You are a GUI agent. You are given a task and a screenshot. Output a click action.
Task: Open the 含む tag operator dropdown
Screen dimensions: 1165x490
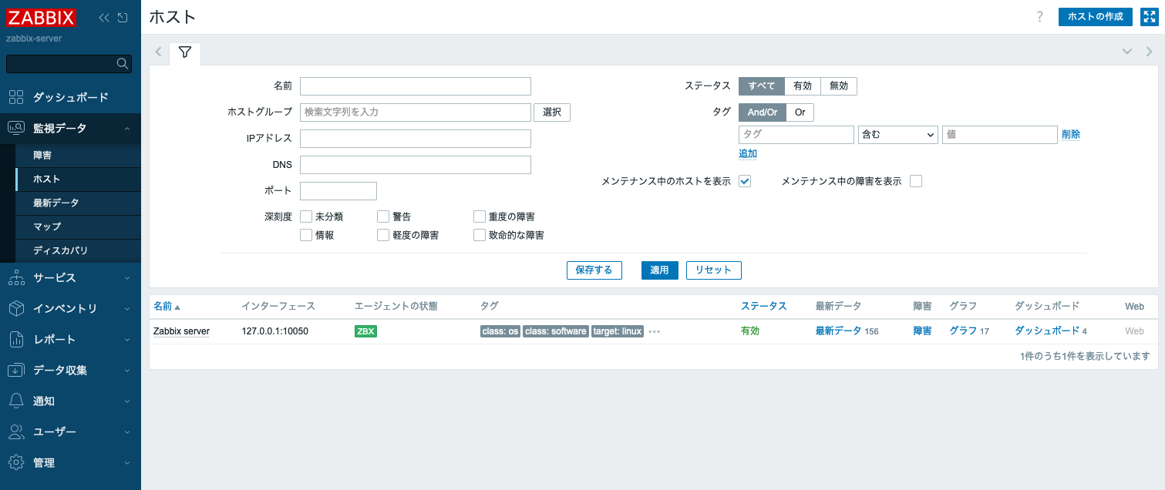pyautogui.click(x=897, y=135)
